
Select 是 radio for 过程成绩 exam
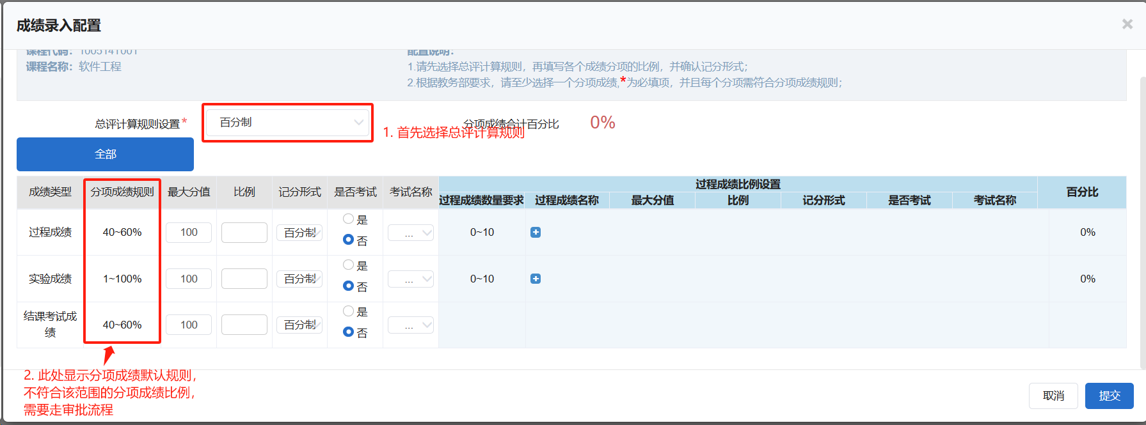click(349, 219)
